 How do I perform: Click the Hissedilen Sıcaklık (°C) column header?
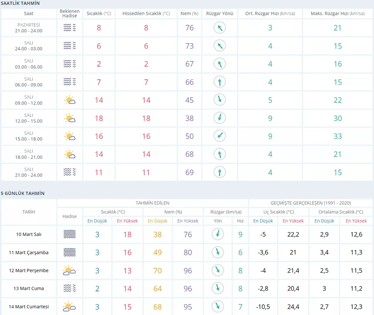(146, 14)
